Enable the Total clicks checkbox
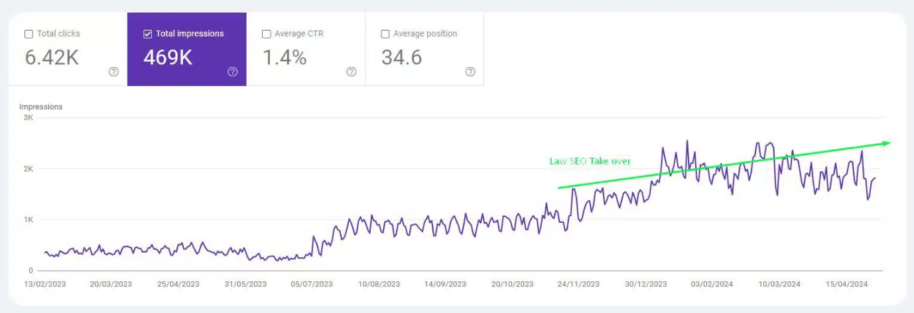Viewport: 914px width, 313px height. [29, 34]
